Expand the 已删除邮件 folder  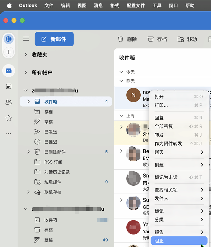point(28,152)
